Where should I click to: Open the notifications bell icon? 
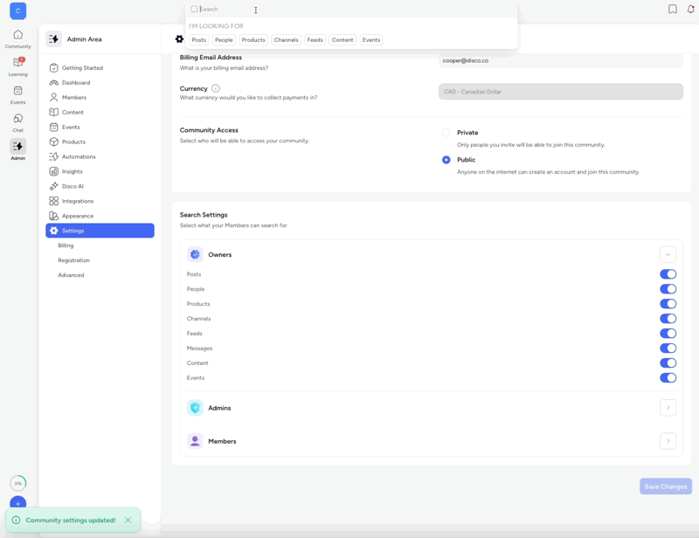[690, 9]
